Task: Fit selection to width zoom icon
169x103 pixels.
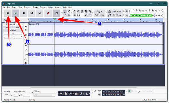Action: [82, 11]
